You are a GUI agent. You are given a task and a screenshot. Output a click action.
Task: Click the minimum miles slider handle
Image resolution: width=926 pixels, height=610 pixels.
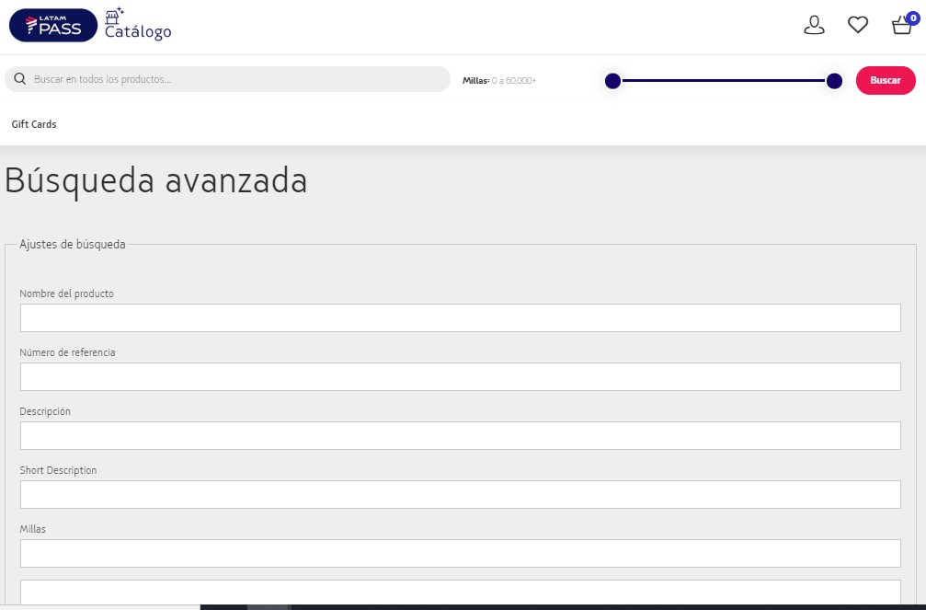[x=612, y=81]
